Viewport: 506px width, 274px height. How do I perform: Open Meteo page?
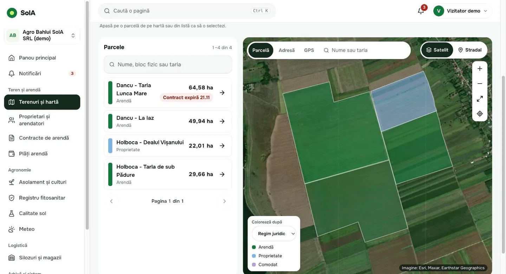[x=42, y=229]
